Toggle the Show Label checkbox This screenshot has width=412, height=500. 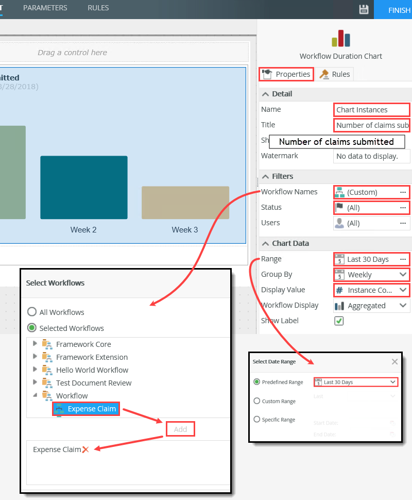(x=339, y=321)
